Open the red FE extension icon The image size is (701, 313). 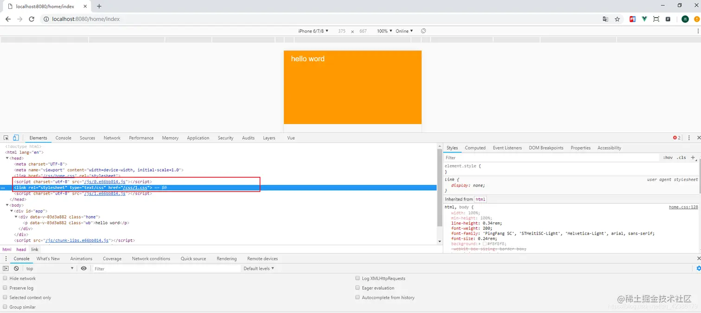click(632, 19)
